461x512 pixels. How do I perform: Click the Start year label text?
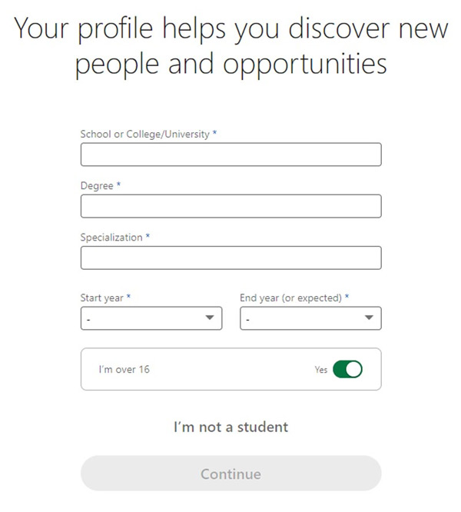pos(102,298)
